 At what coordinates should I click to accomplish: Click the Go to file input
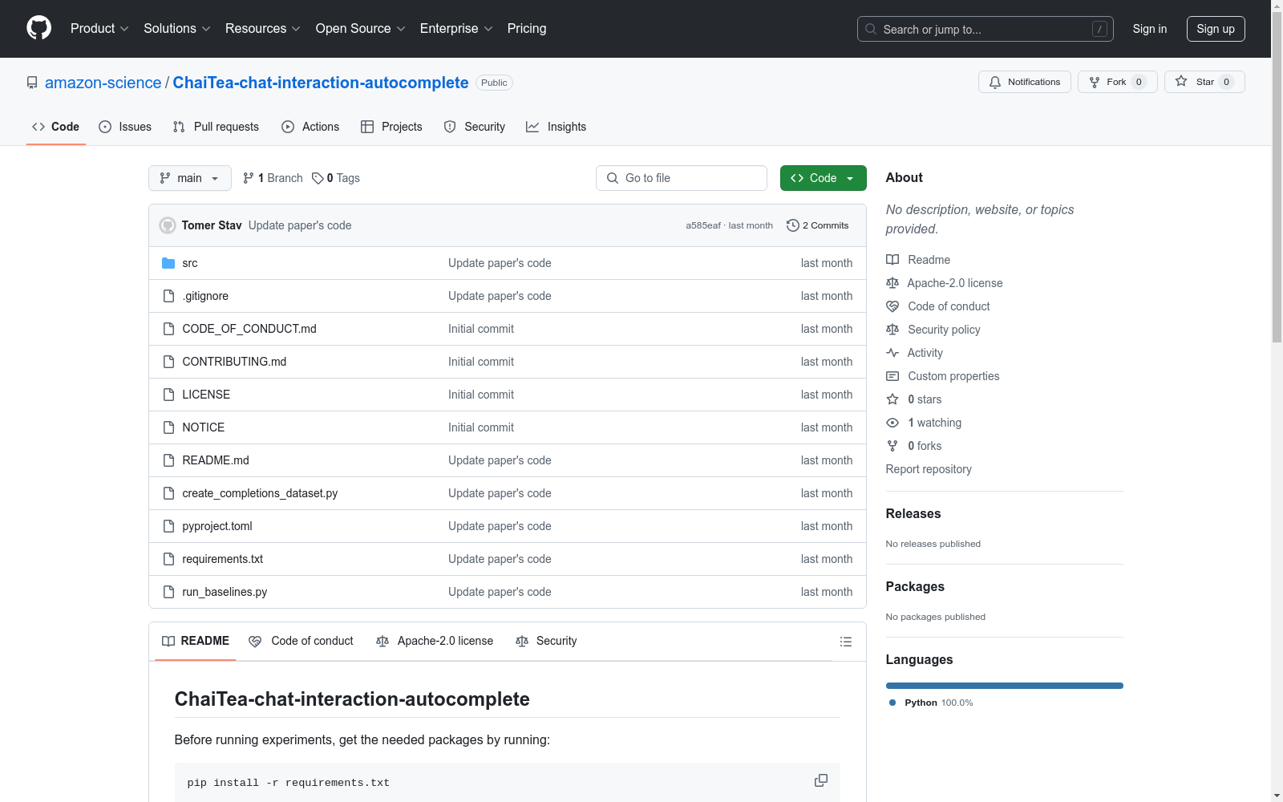tap(682, 178)
